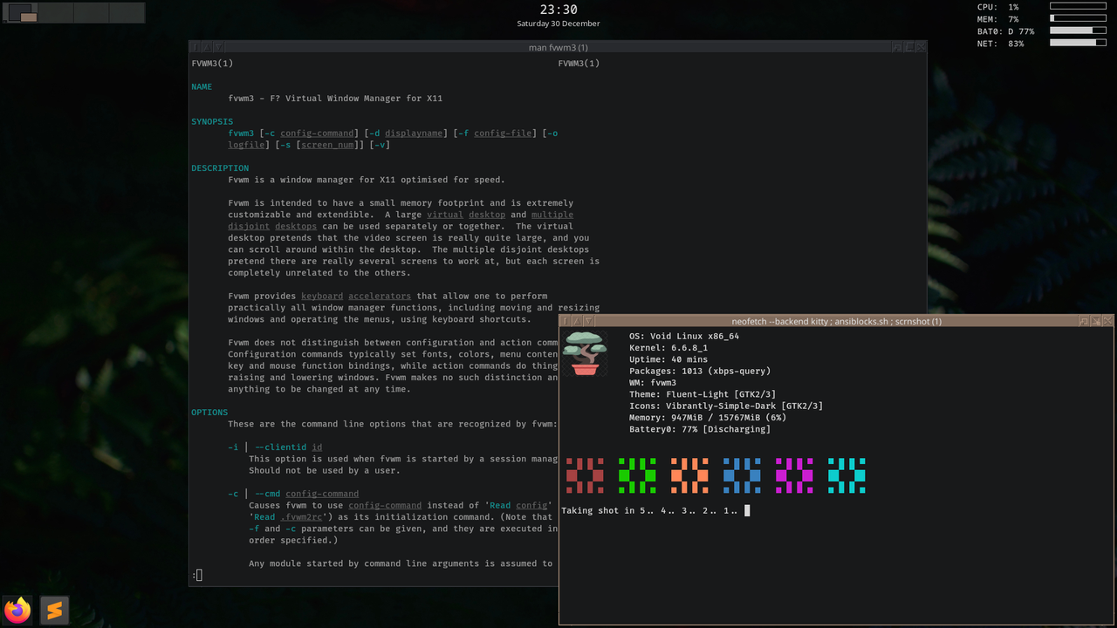
Task: Iconify the man fvwm3 window
Action: coord(897,47)
